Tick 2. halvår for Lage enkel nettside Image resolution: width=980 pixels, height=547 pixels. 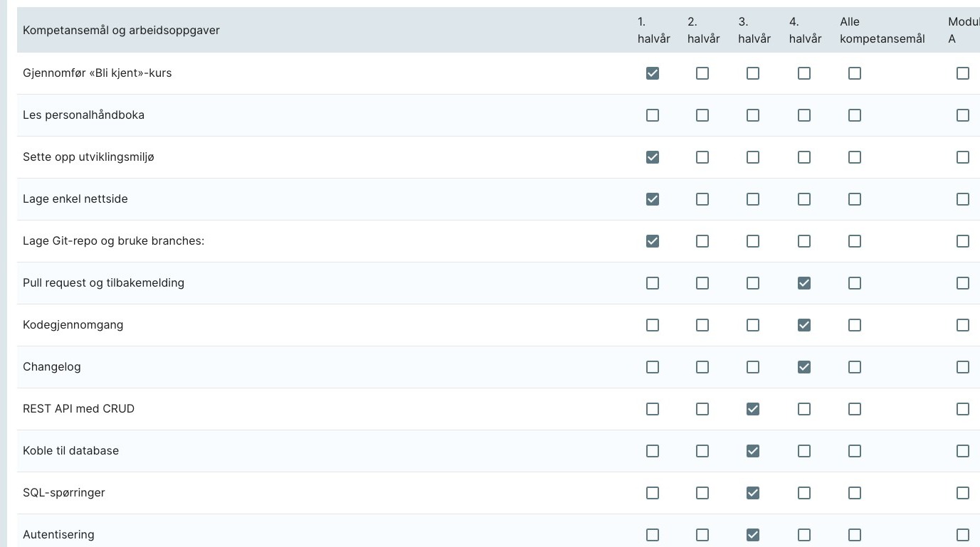702,199
